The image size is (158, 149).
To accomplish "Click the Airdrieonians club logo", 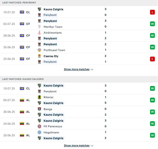I will (39, 33).
